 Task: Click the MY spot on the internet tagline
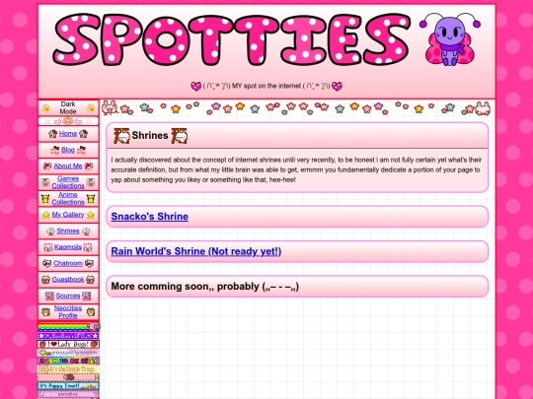coord(266,86)
